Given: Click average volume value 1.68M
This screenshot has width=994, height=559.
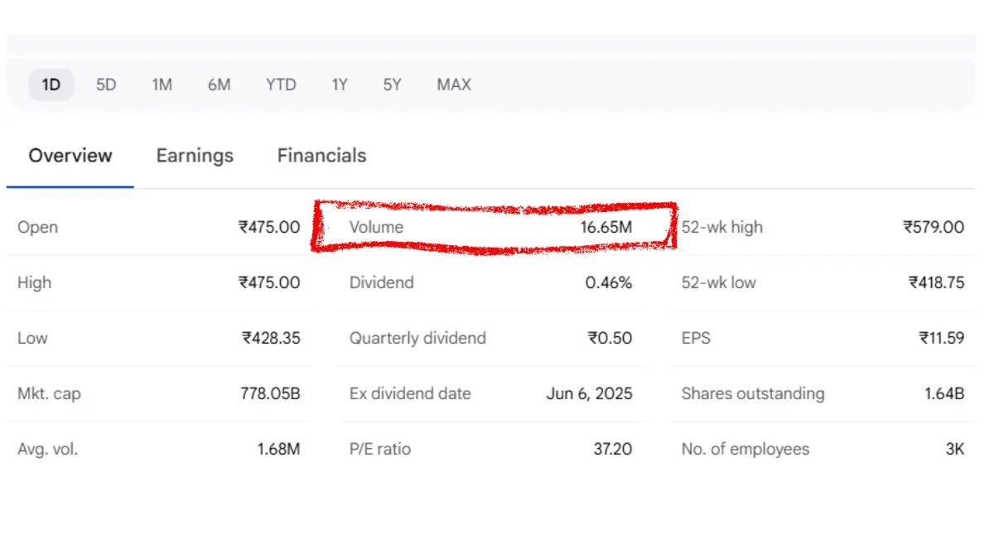Looking at the screenshot, I should point(278,449).
